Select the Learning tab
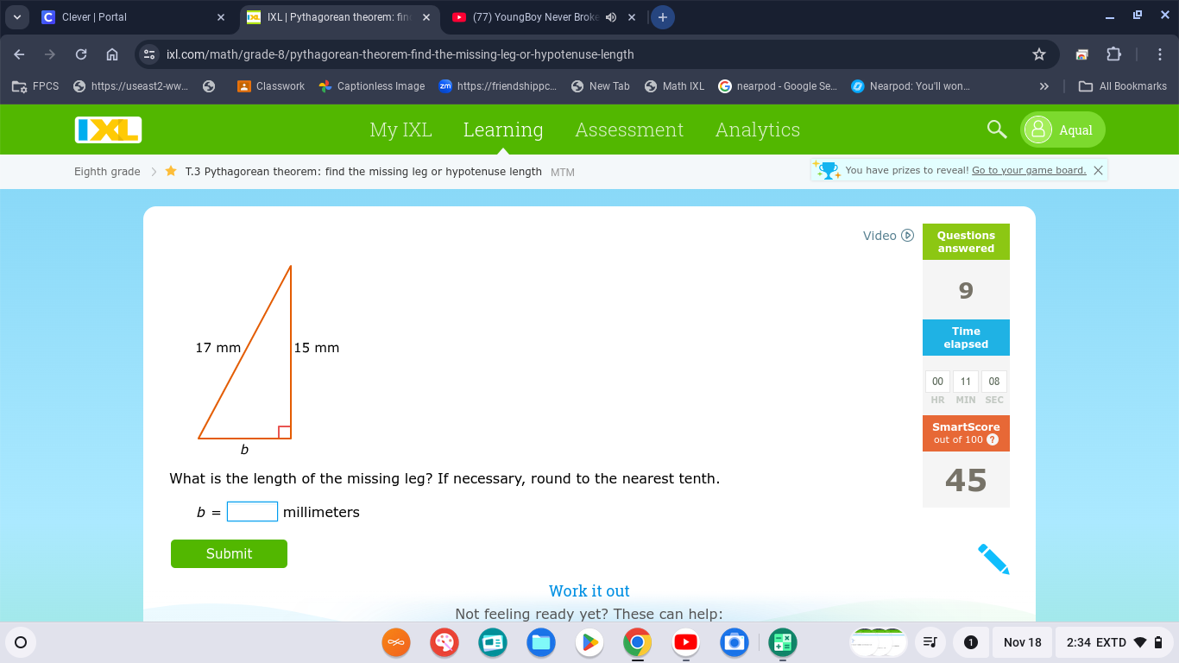Screen dimensions: 1179x663 [503, 129]
